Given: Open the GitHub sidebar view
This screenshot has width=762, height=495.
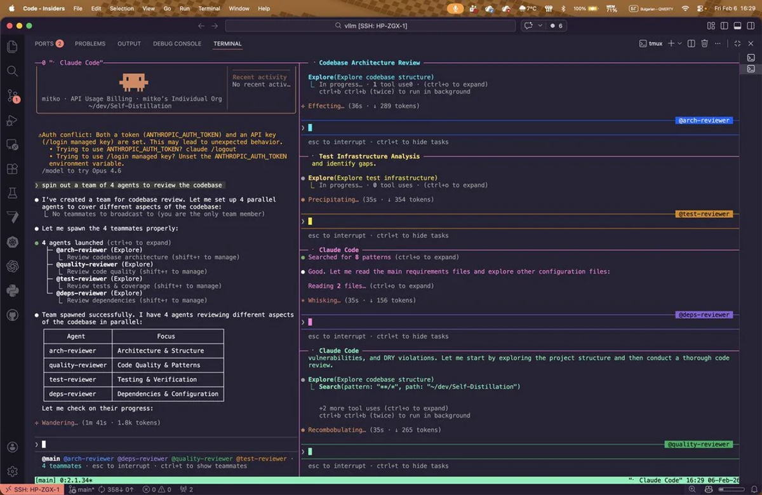Looking at the screenshot, I should 12,315.
